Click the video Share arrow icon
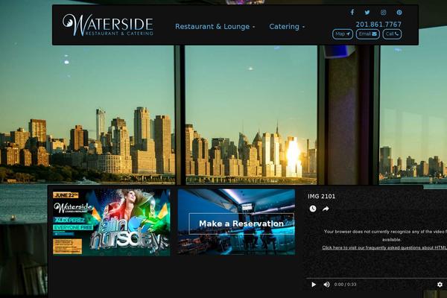Screen dimensions: 447x298 326,209
